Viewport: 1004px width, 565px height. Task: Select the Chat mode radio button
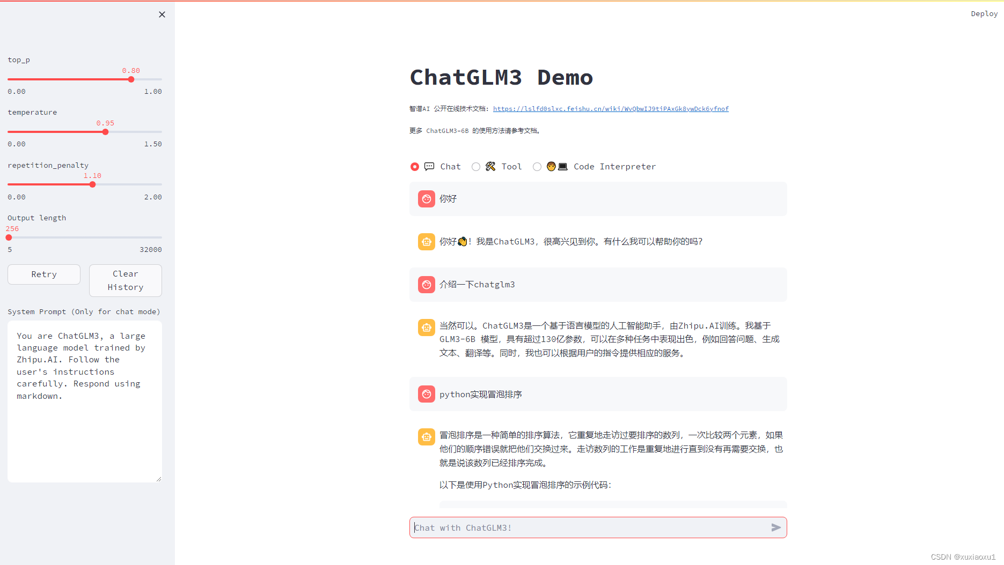pos(414,166)
